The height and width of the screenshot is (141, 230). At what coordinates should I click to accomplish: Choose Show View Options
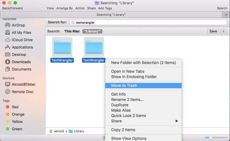click(x=143, y=138)
